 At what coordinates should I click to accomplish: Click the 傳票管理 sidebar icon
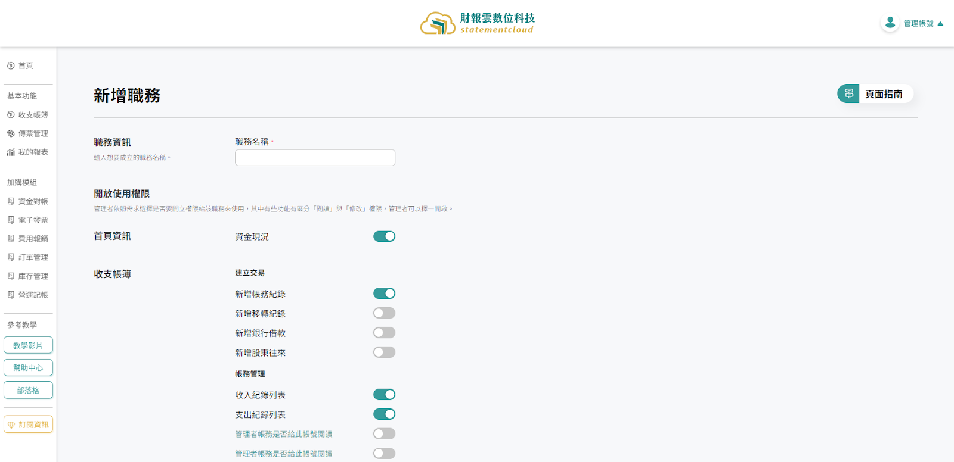[x=11, y=133]
